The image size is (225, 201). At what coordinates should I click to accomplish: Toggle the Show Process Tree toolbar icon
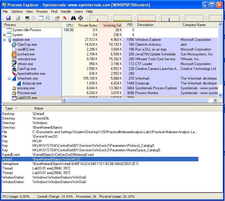tap(34, 18)
